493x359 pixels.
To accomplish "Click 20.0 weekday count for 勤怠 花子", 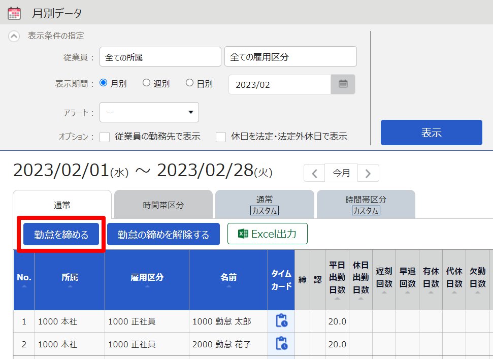I will (337, 344).
